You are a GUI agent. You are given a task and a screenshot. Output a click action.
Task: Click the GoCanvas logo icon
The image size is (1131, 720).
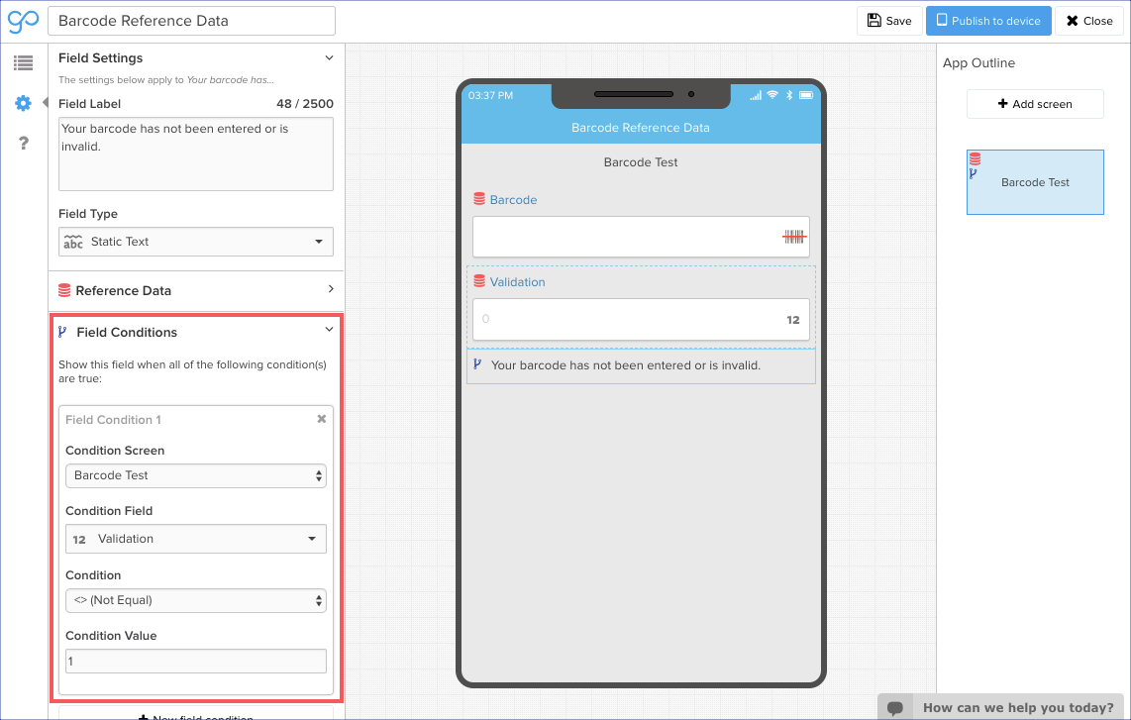coord(23,21)
